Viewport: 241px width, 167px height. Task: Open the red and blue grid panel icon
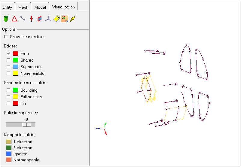click(x=39, y=19)
